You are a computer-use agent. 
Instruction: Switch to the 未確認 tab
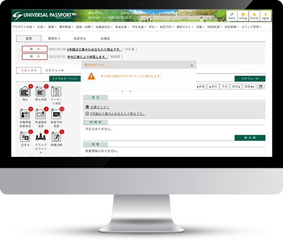105,39
